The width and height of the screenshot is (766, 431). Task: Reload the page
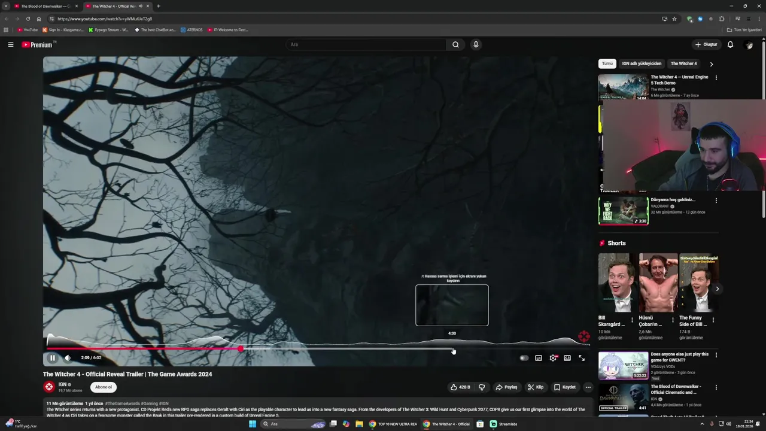28,19
